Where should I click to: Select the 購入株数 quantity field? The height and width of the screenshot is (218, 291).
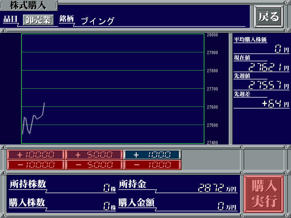107,207
